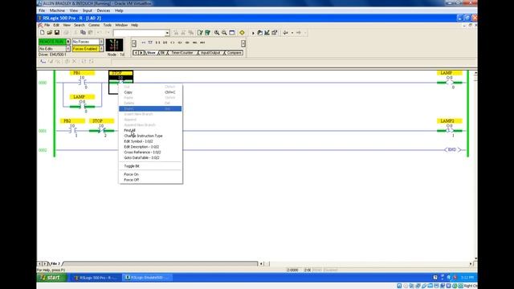This screenshot has height=289, width=514.
Task: Click the Zoom In magnifier icon
Action: (217, 33)
